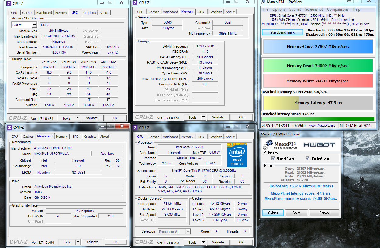Viewport: 380px width, 248px height.
Task: Click OK in the Memory window
Action: 241,117
